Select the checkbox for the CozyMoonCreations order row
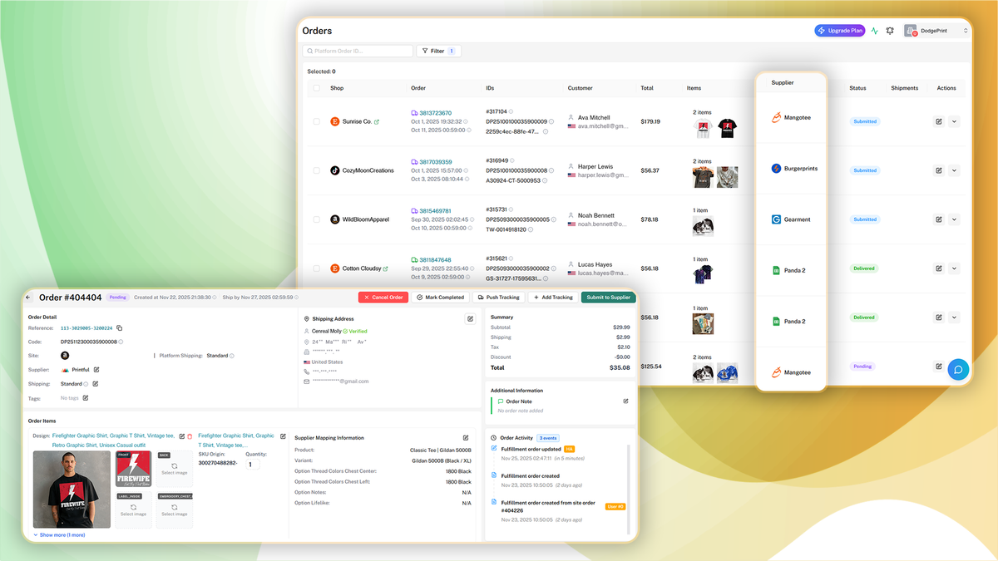This screenshot has height=561, width=998. (315, 170)
